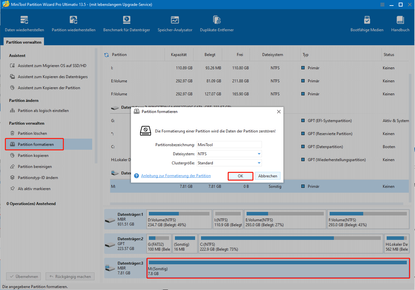Refresh the partition list

[106, 55]
